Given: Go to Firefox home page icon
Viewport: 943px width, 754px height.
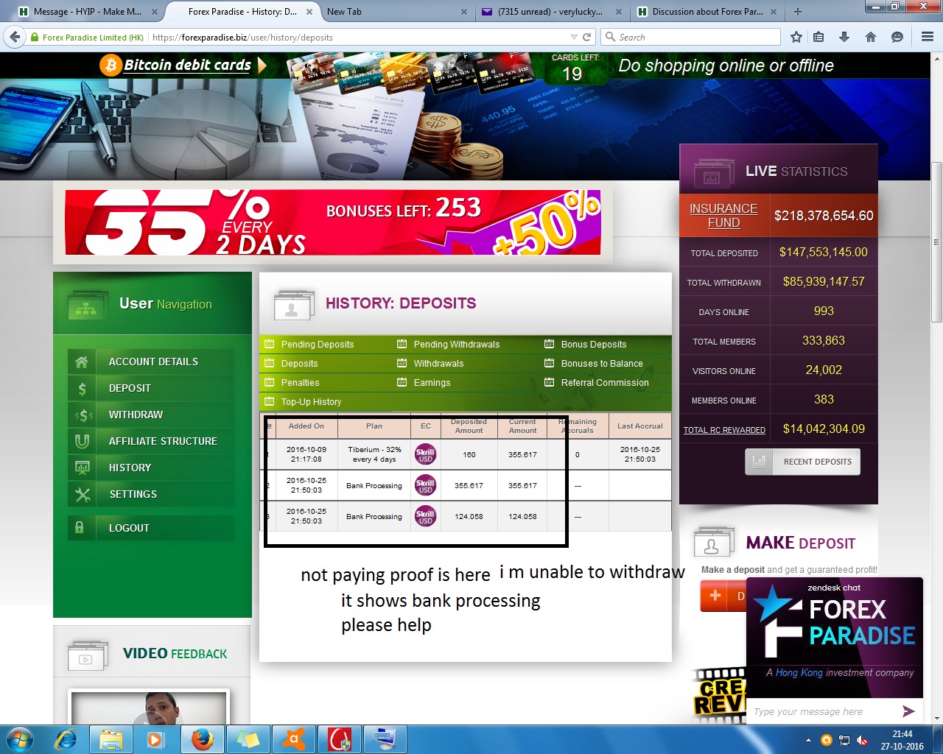Looking at the screenshot, I should [870, 37].
